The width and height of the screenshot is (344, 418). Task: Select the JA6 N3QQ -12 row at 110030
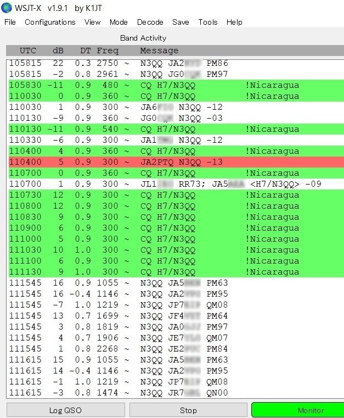click(176, 107)
